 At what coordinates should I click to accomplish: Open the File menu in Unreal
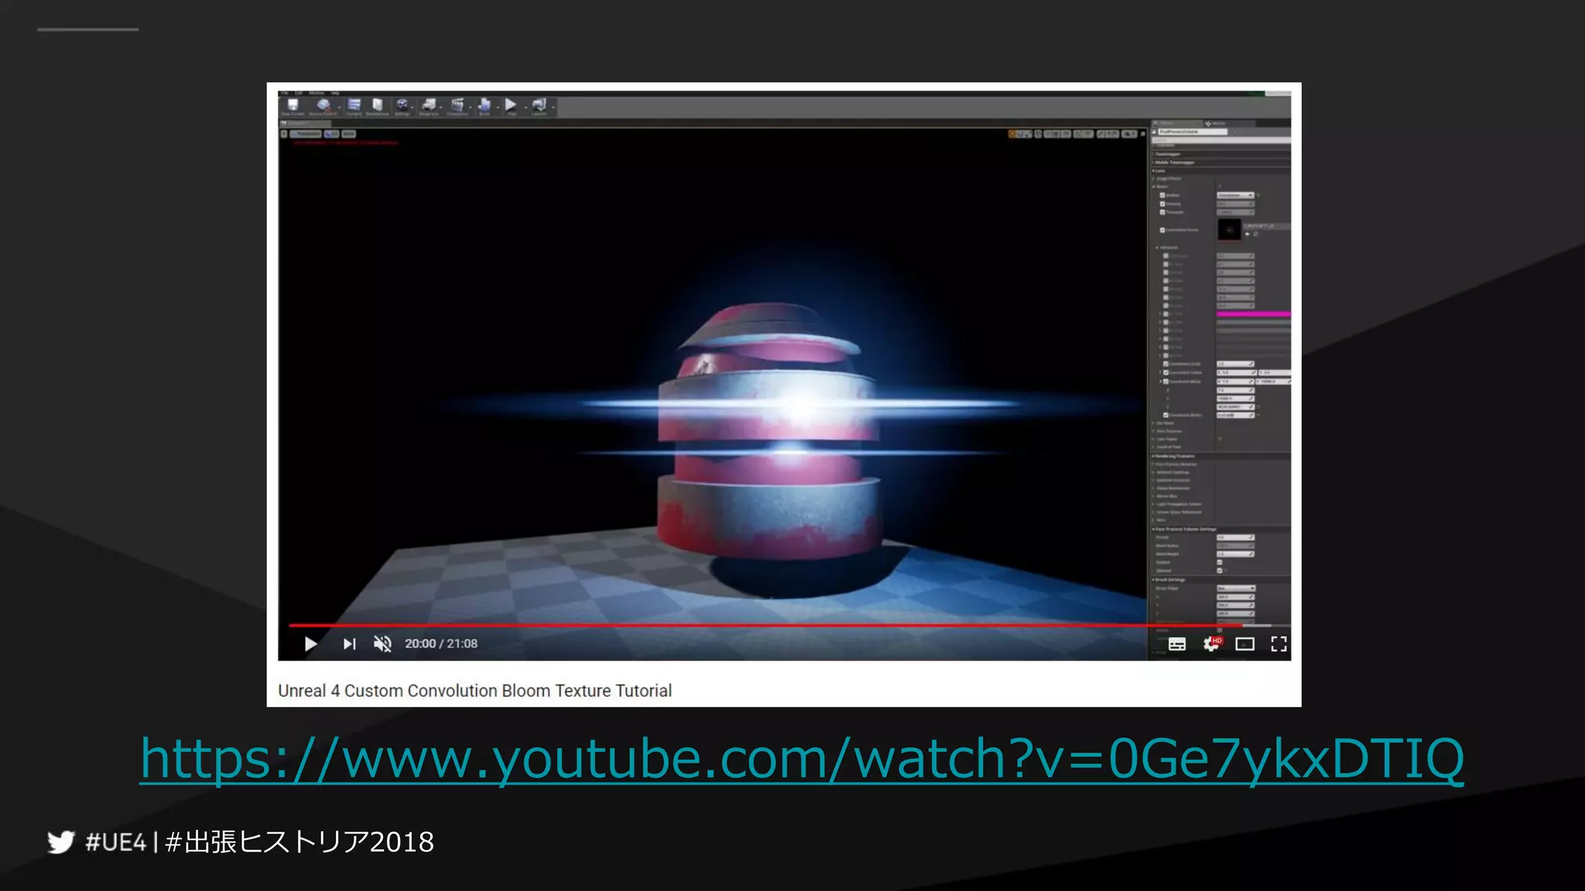pyautogui.click(x=284, y=93)
